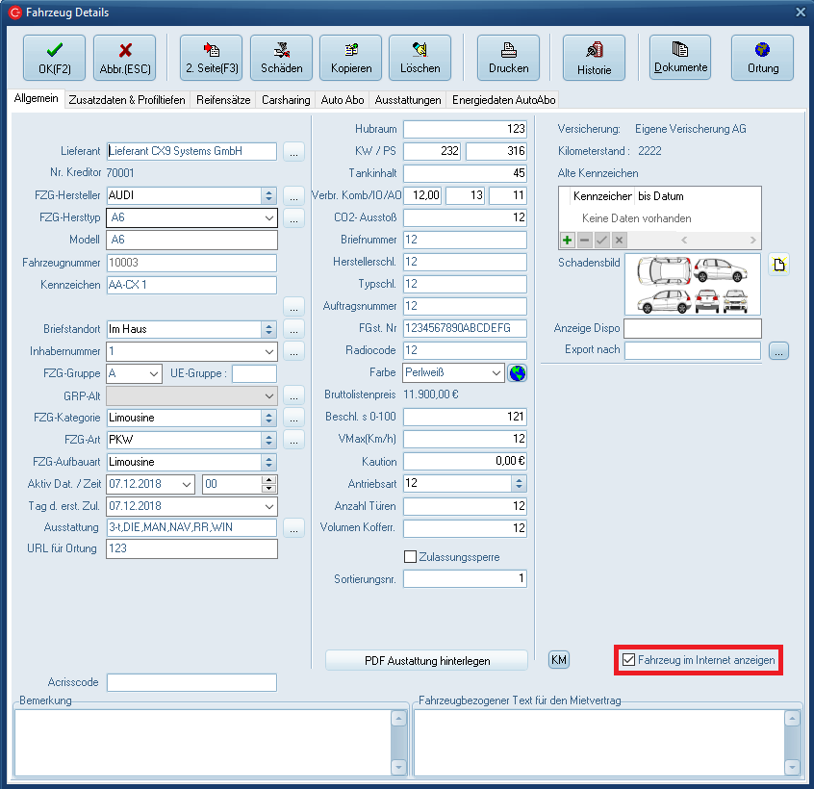The width and height of the screenshot is (814, 789).
Task: Expand the Tag d. erst. Zul. date dropdown
Action: click(x=268, y=506)
